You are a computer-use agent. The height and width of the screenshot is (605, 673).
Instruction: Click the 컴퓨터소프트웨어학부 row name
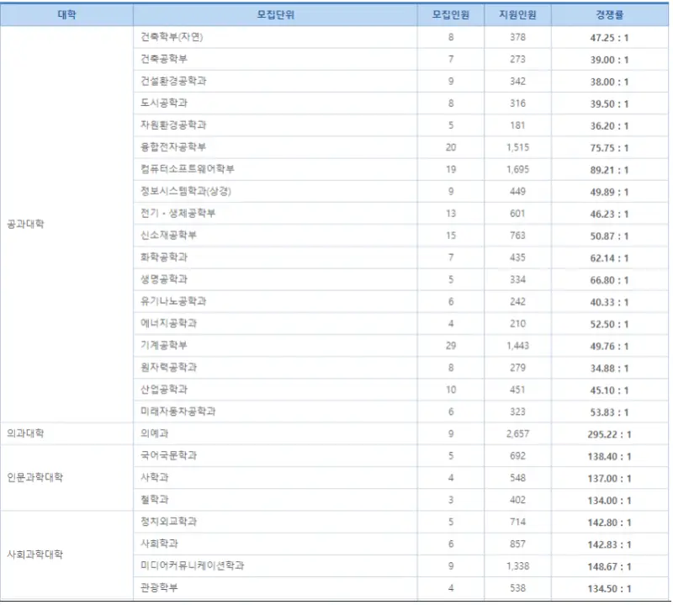188,169
